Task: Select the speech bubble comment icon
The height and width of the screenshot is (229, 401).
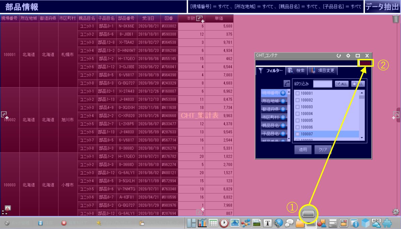Action: click(289, 223)
